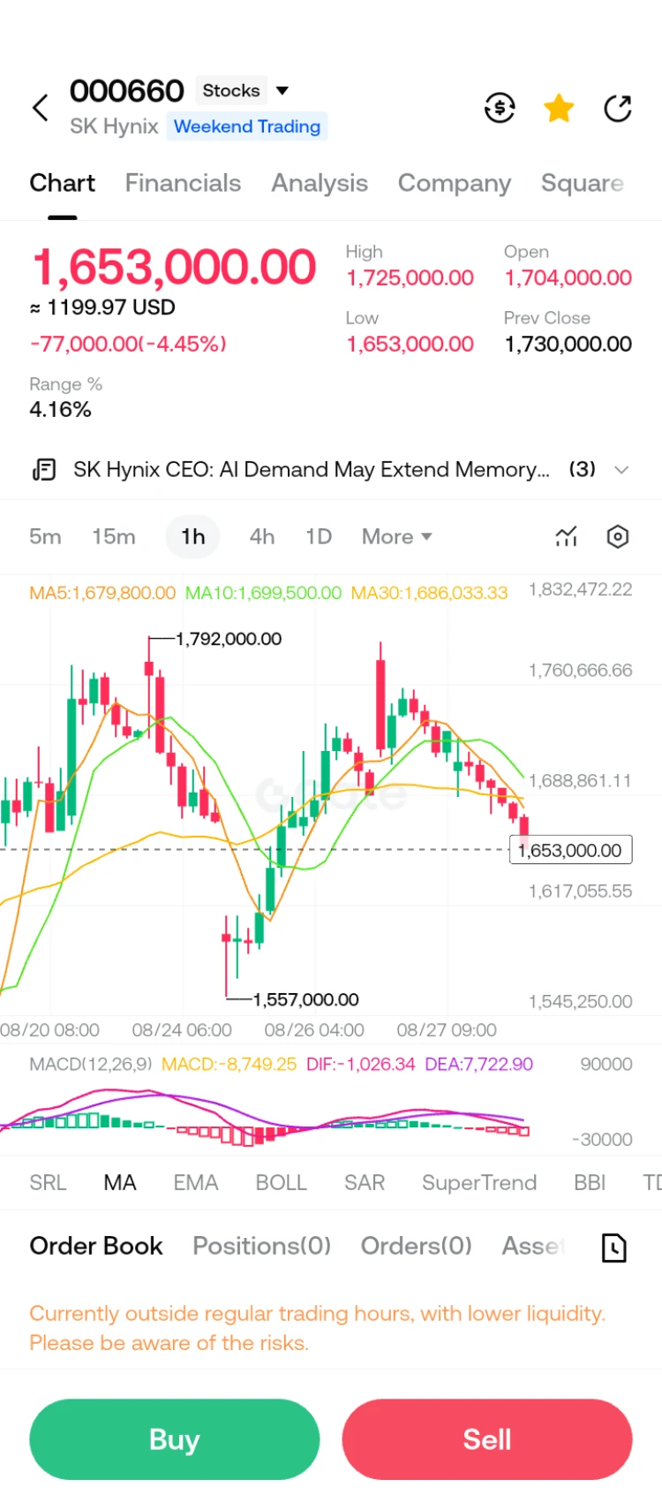662x1510 pixels.
Task: Tap the chart indicators icon
Action: pos(566,536)
